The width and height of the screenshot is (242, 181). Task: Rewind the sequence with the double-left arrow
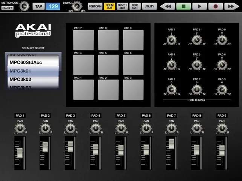167,6
